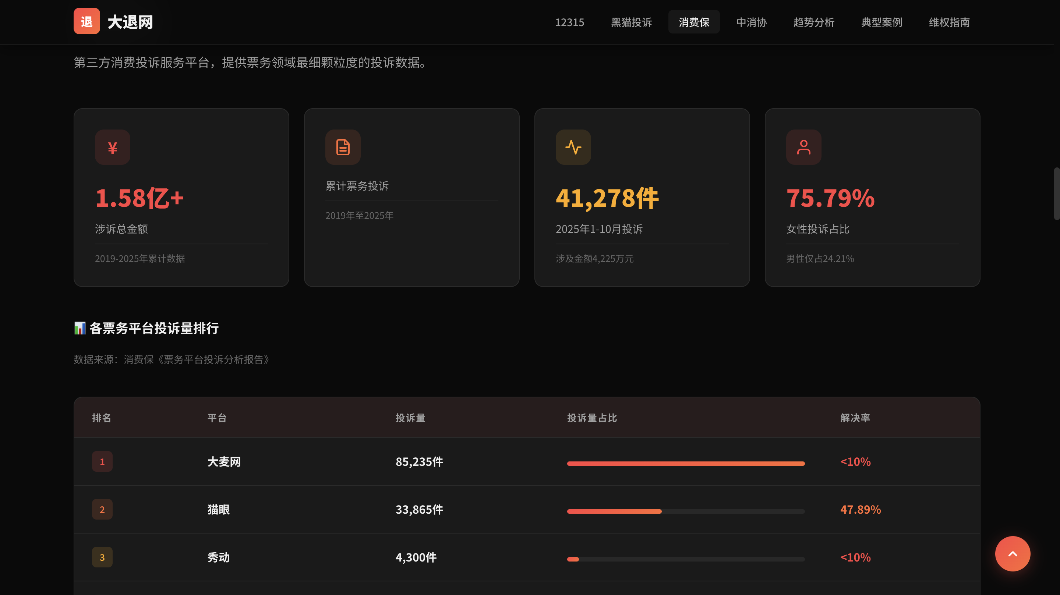Click the 大退网 site title
Screen dimensions: 1060x595
[x=130, y=22]
